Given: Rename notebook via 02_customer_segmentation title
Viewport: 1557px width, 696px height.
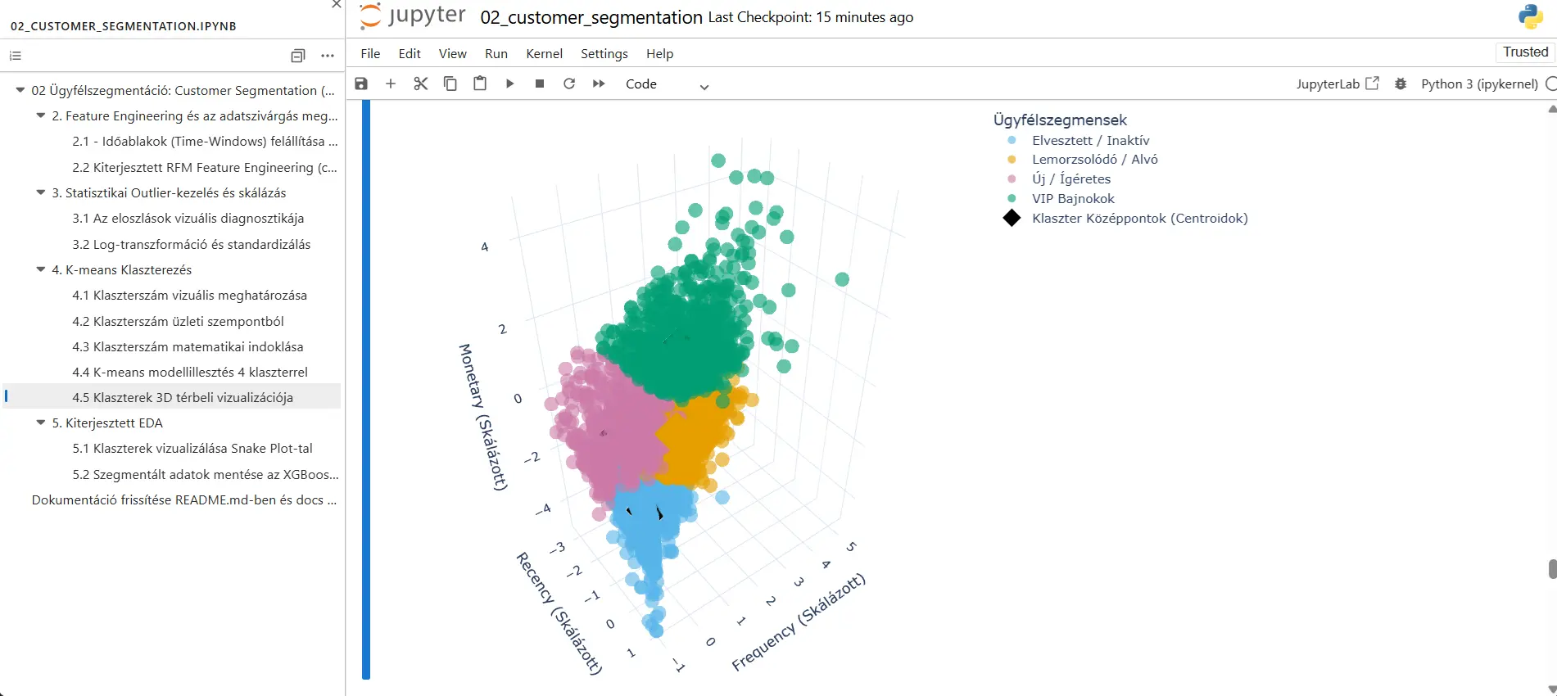Looking at the screenshot, I should click(591, 17).
